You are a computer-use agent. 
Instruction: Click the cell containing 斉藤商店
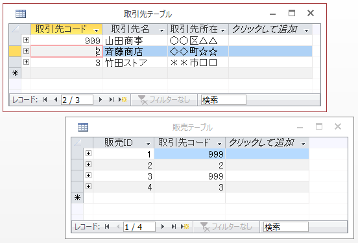(x=135, y=51)
